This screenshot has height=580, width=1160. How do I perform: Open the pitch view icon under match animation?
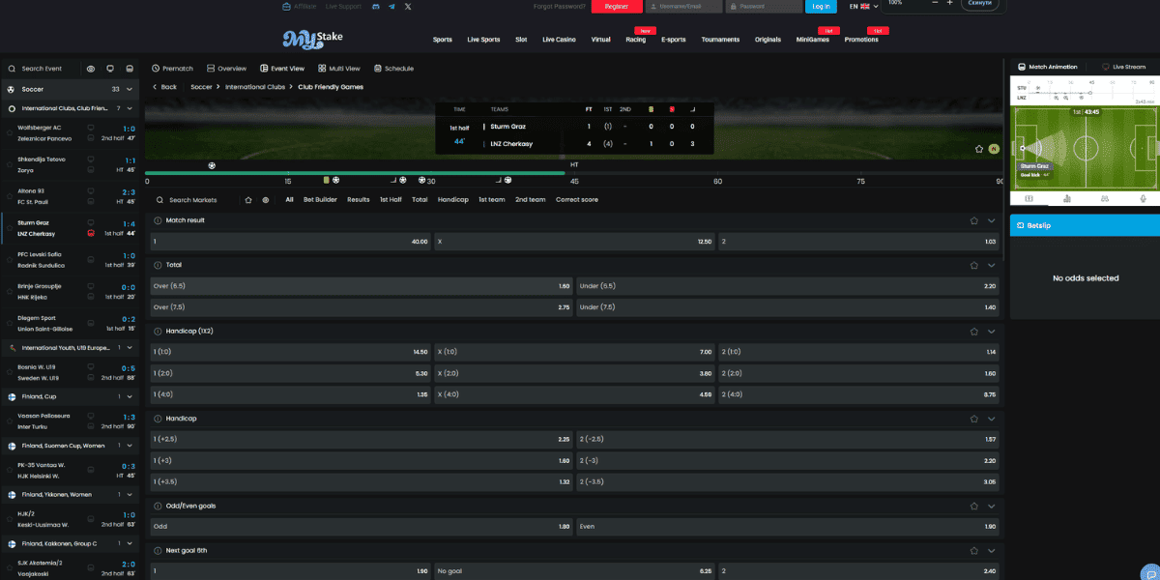[x=1029, y=198]
